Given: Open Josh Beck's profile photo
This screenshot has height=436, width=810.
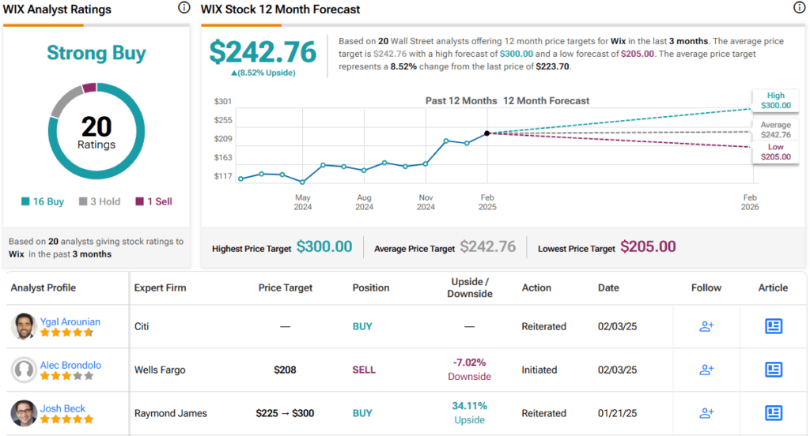Looking at the screenshot, I should click(x=24, y=413).
